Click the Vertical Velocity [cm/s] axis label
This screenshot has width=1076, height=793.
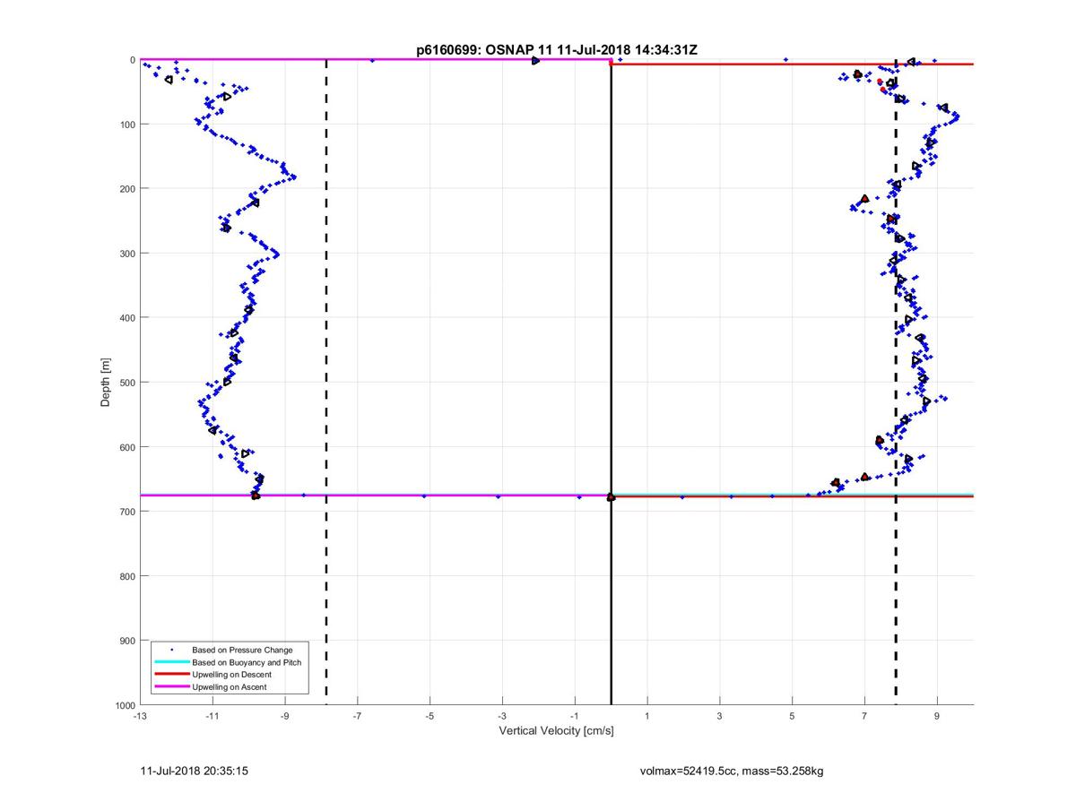pos(556,731)
